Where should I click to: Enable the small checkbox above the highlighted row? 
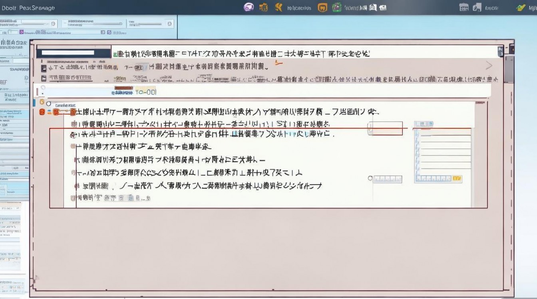[370, 128]
